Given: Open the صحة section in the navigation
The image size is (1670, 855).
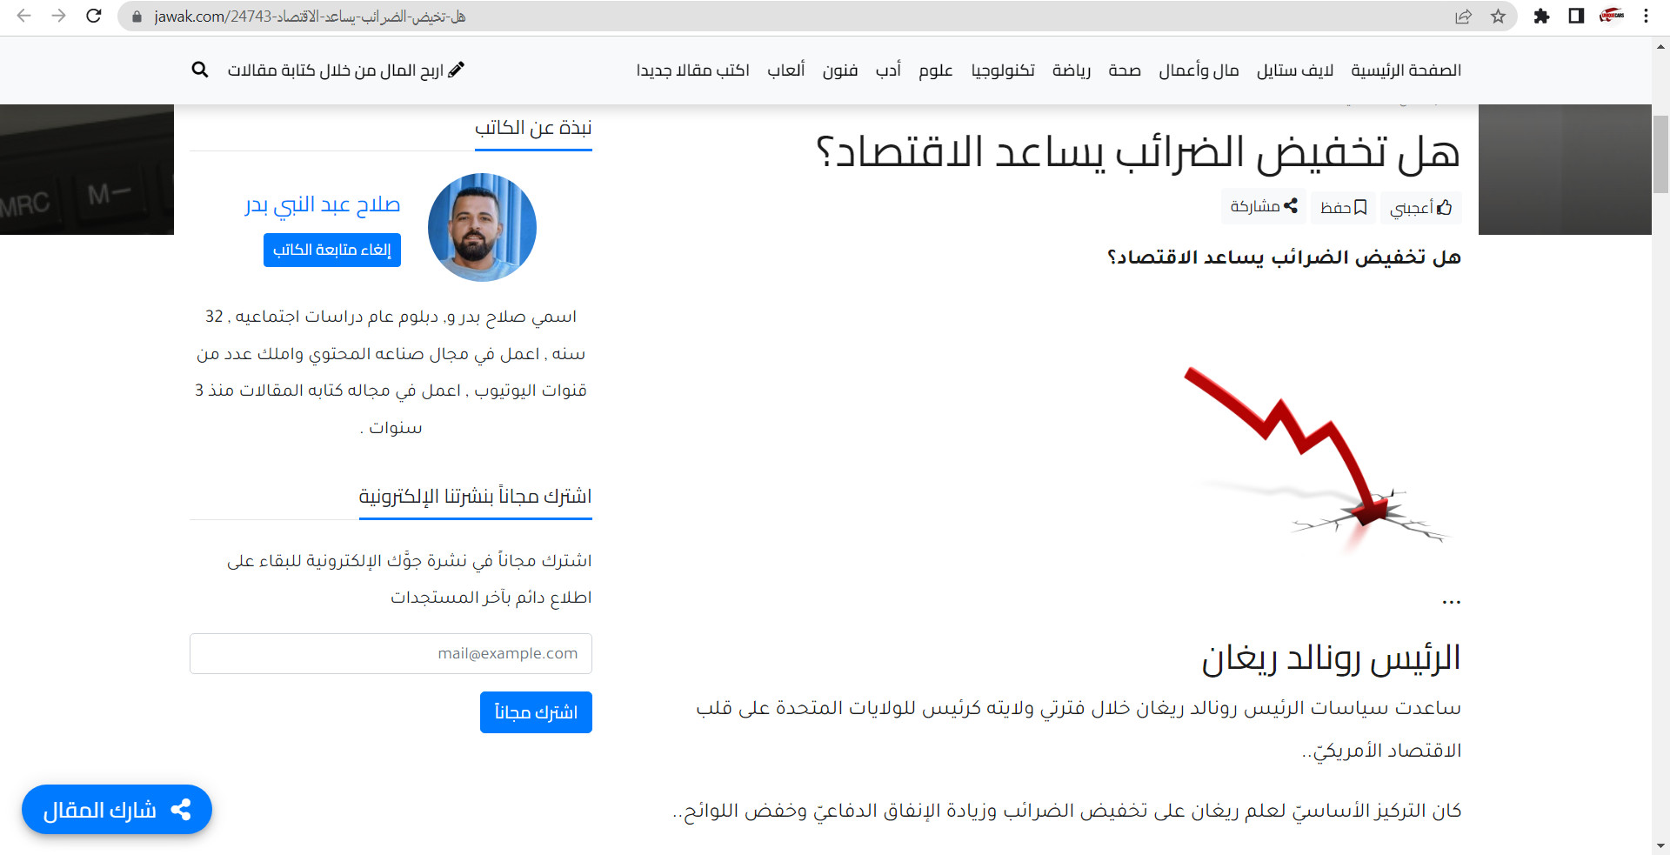Looking at the screenshot, I should pyautogui.click(x=1124, y=70).
